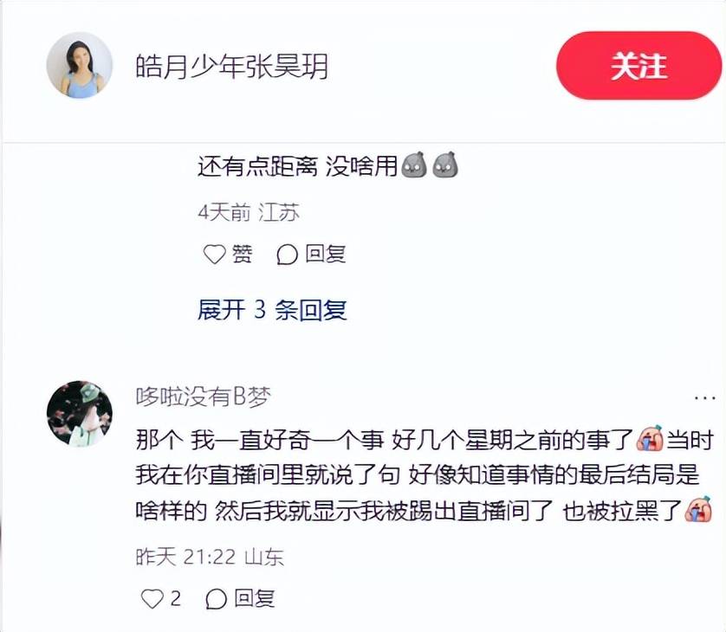This screenshot has width=726, height=632.
Task: Expand 展开 3 条回复
Action: point(272,310)
